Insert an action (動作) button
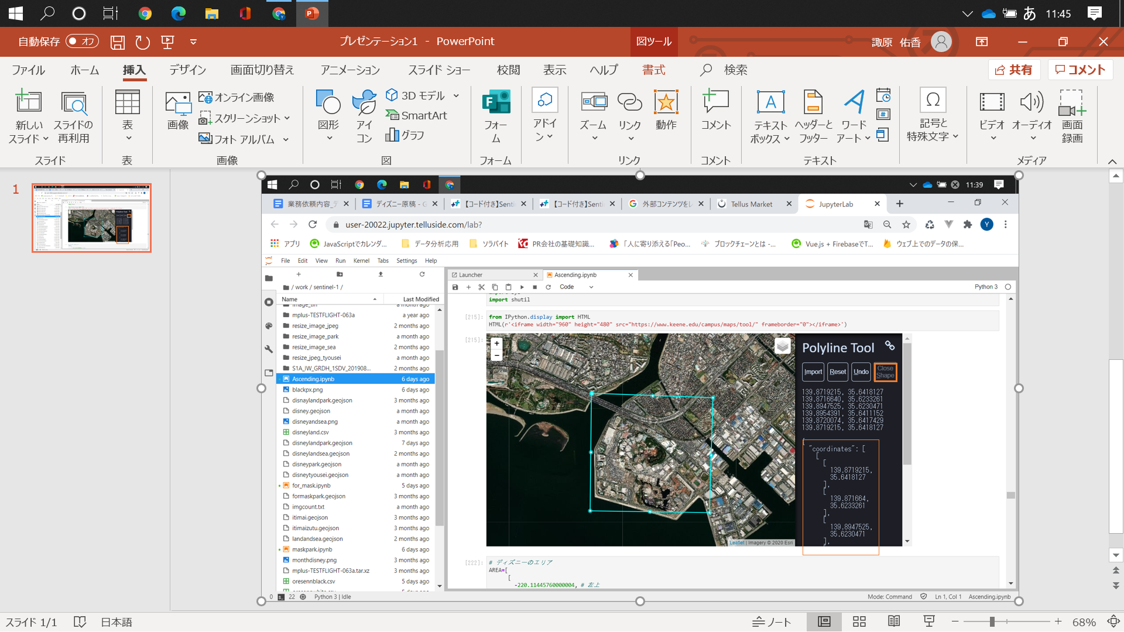The image size is (1124, 632). pyautogui.click(x=666, y=111)
